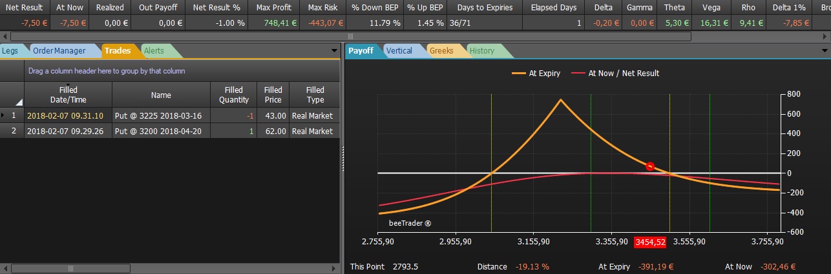The width and height of the screenshot is (831, 274).
Task: Click the select-all corner triangle in the trades grid
Action: (x=19, y=102)
